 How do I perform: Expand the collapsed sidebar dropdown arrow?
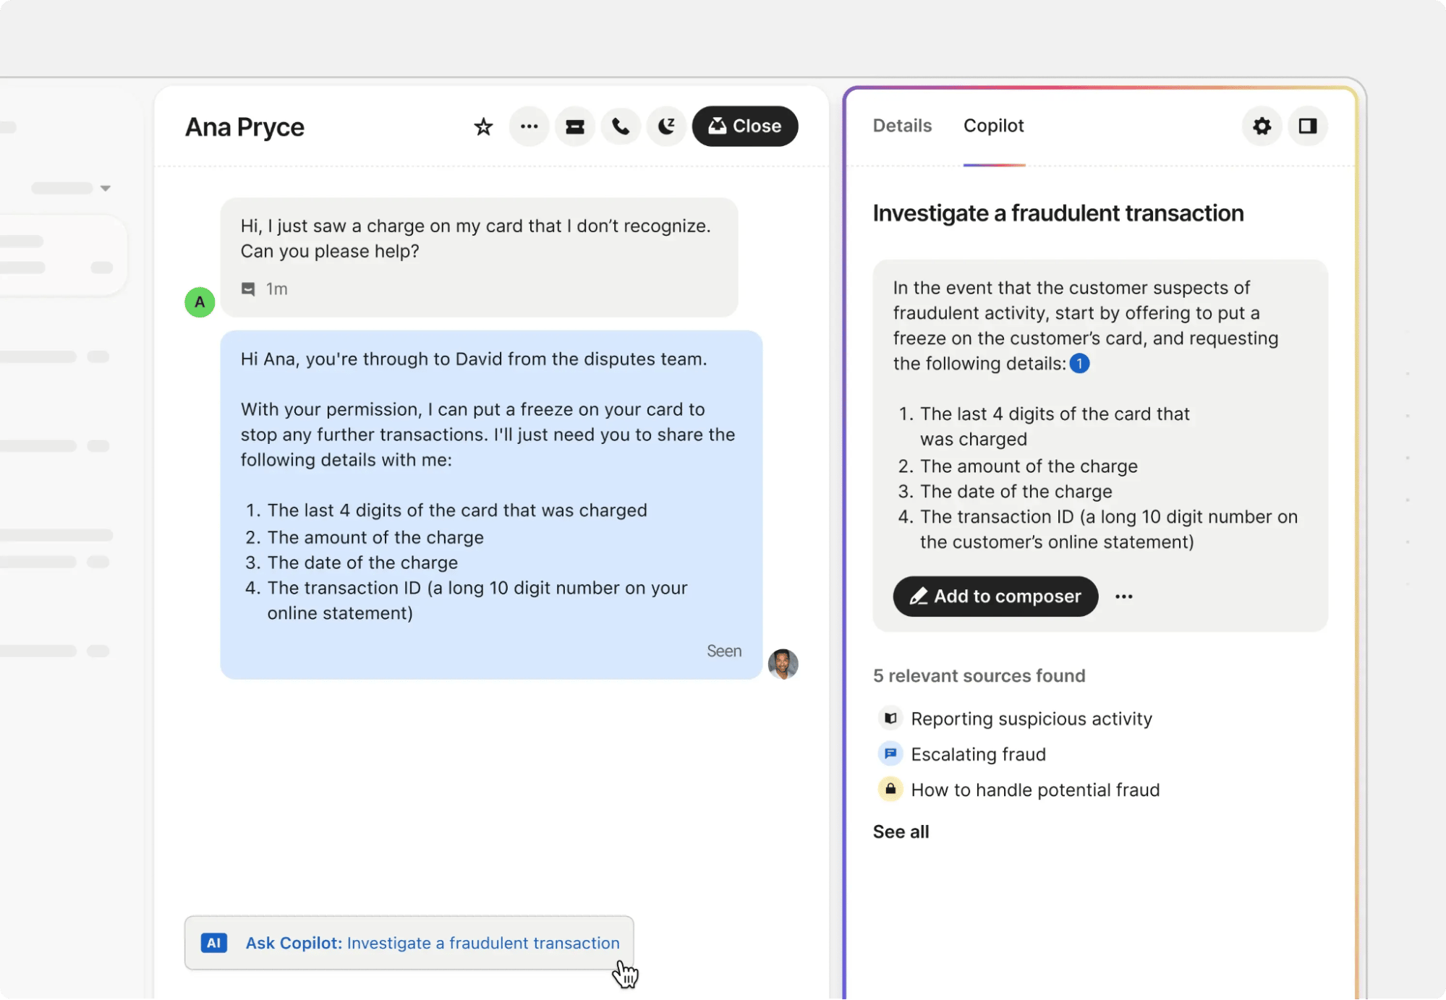point(106,187)
